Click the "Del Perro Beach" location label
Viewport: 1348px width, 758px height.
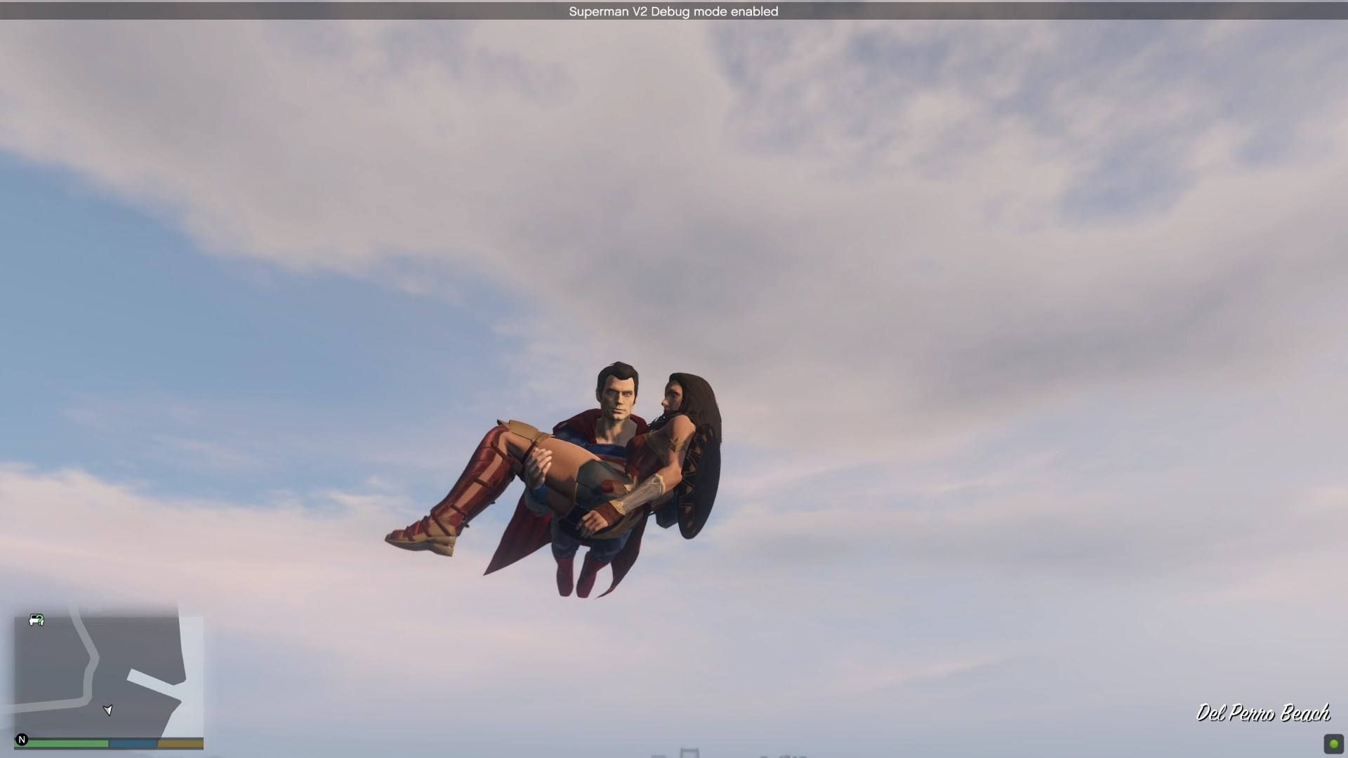pyautogui.click(x=1263, y=713)
